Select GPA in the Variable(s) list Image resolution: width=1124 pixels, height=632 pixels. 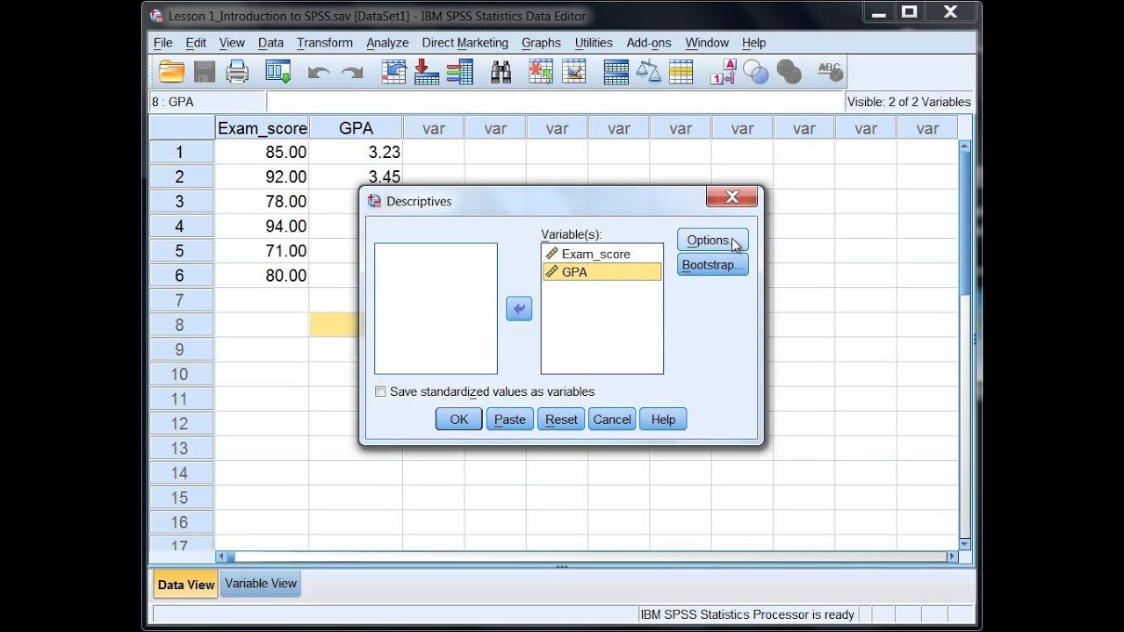602,272
